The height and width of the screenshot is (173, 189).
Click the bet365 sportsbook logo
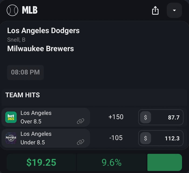[11, 117]
